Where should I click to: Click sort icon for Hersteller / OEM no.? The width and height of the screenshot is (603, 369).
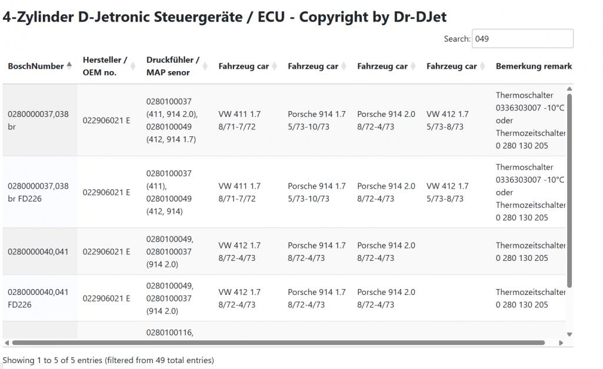(x=133, y=66)
